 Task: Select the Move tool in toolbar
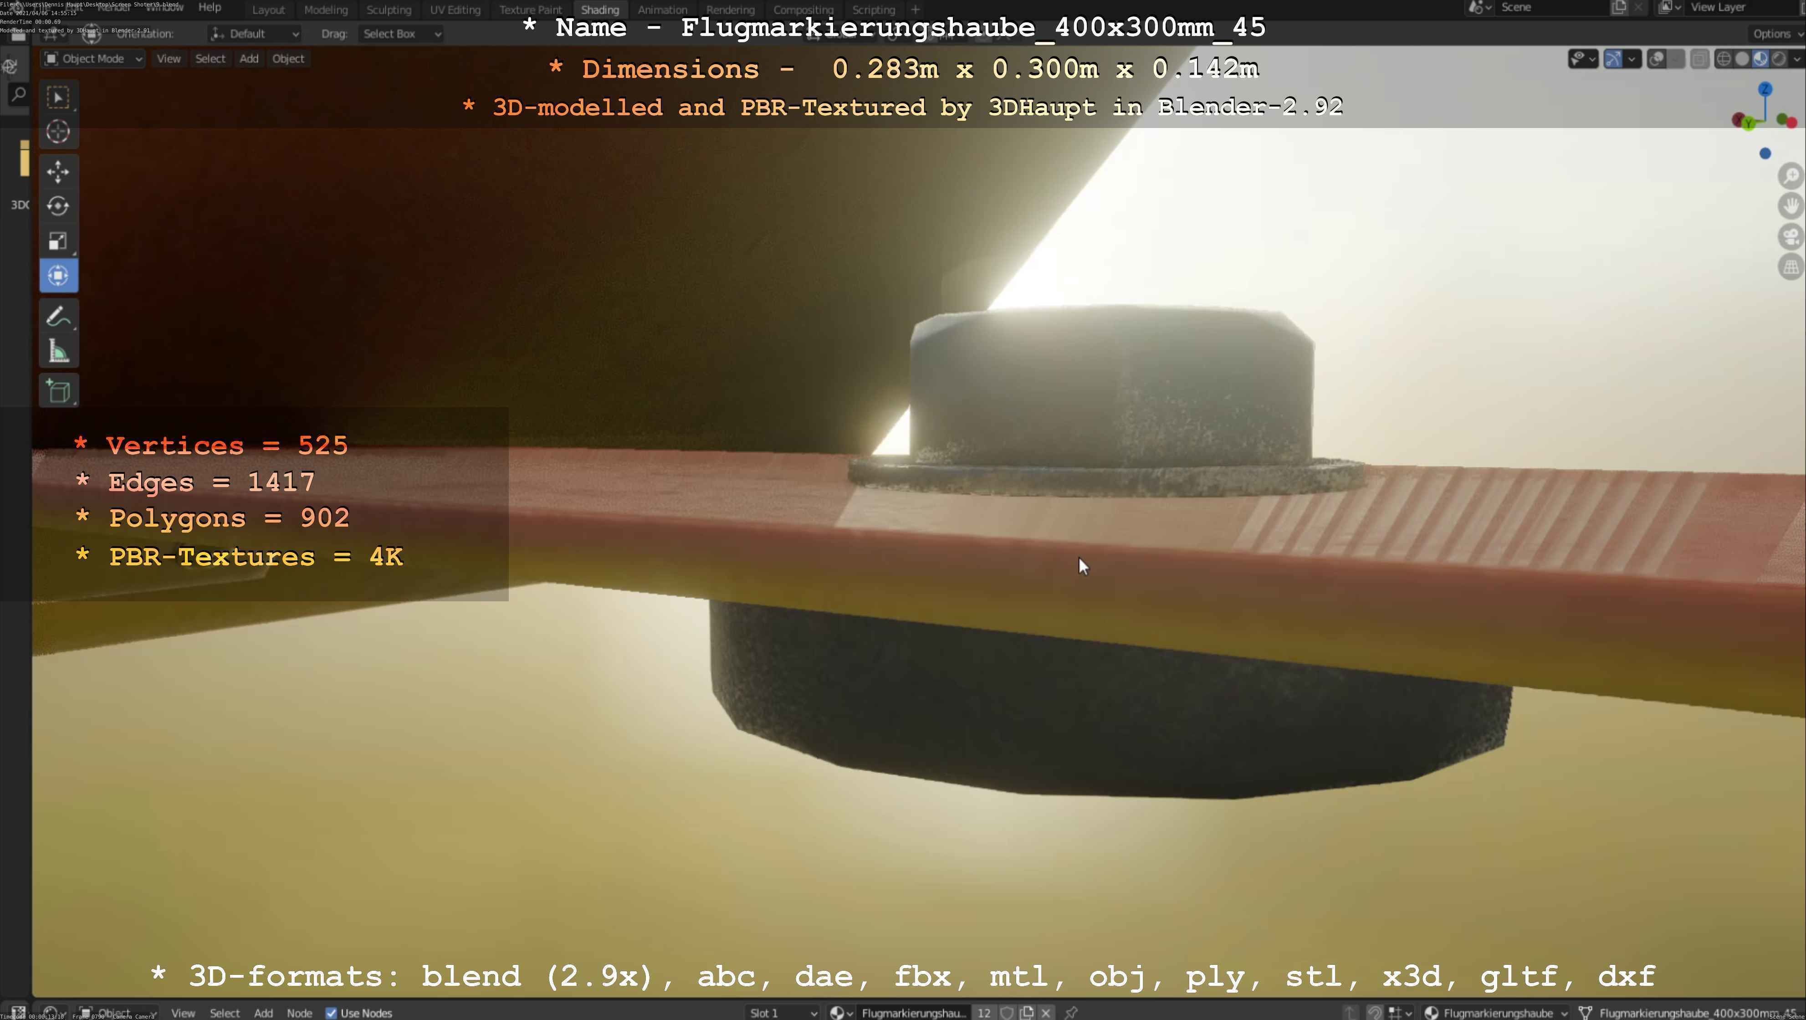point(58,172)
